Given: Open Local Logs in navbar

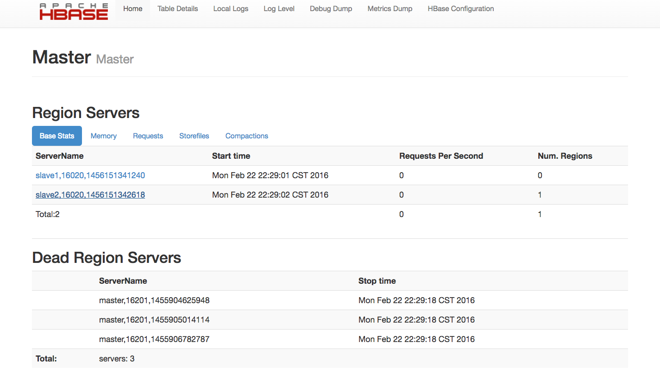Looking at the screenshot, I should point(231,9).
